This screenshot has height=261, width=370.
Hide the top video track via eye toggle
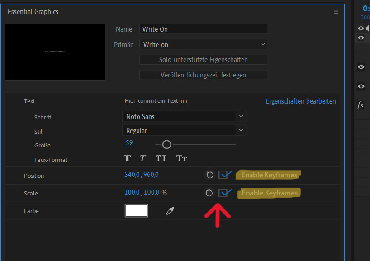(x=360, y=28)
